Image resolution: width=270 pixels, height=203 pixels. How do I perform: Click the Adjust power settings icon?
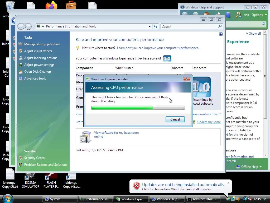click(21, 65)
